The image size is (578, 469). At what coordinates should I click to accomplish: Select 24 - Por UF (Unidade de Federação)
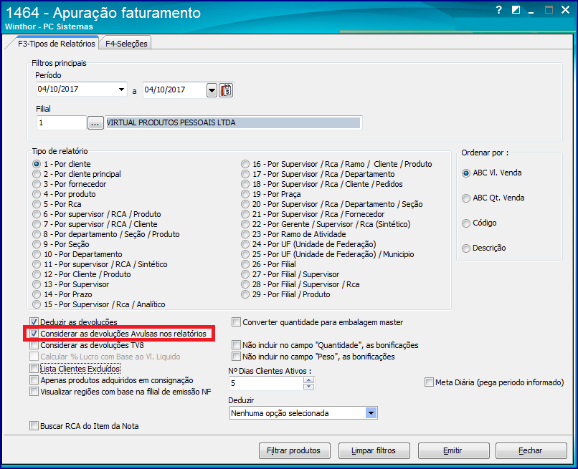(x=245, y=244)
